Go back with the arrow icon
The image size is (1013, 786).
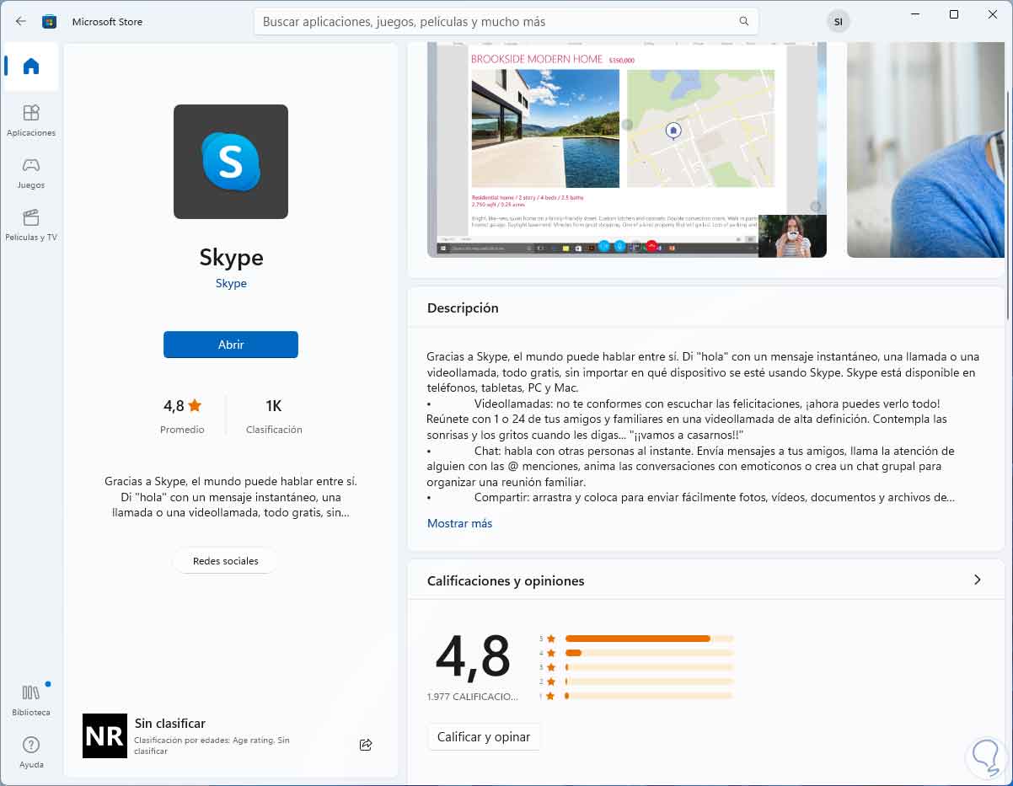[x=21, y=21]
